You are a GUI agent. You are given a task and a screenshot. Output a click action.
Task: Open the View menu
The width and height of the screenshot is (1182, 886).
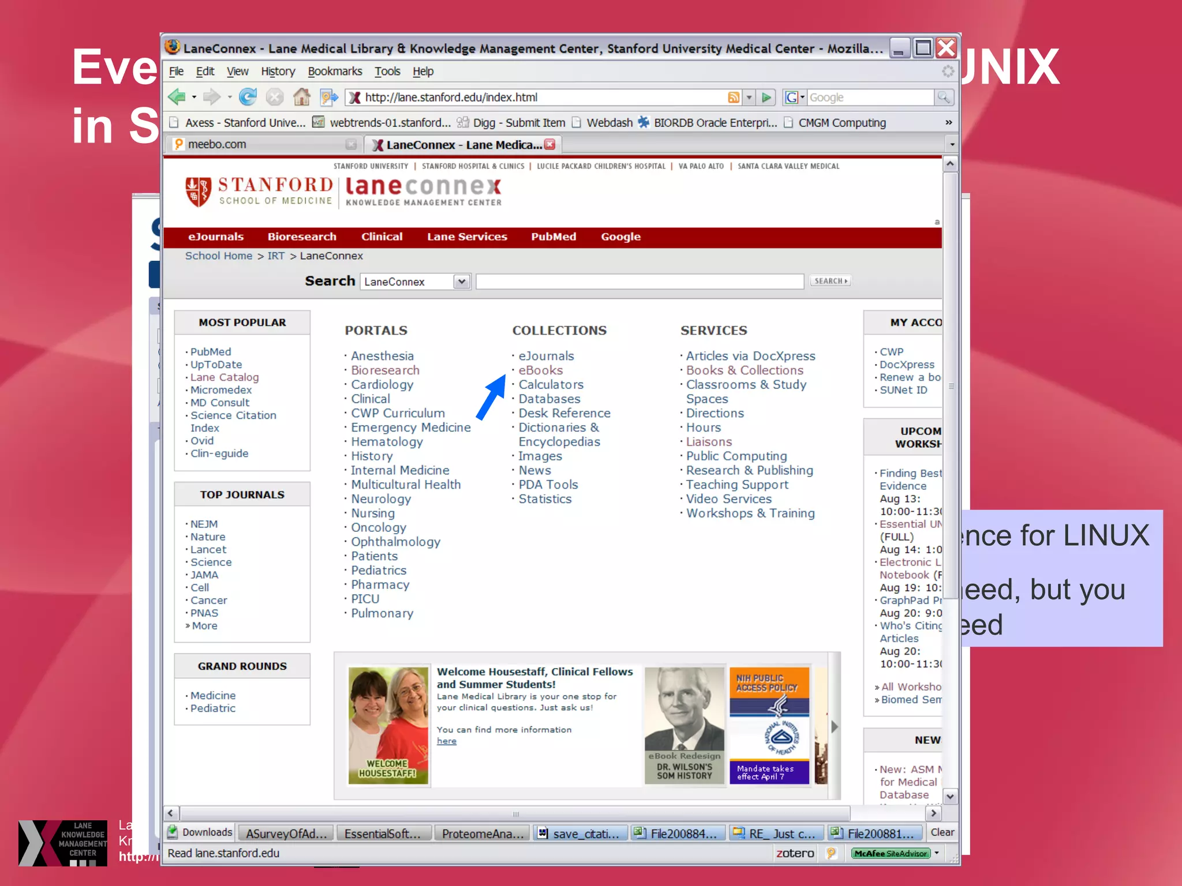[x=237, y=72]
